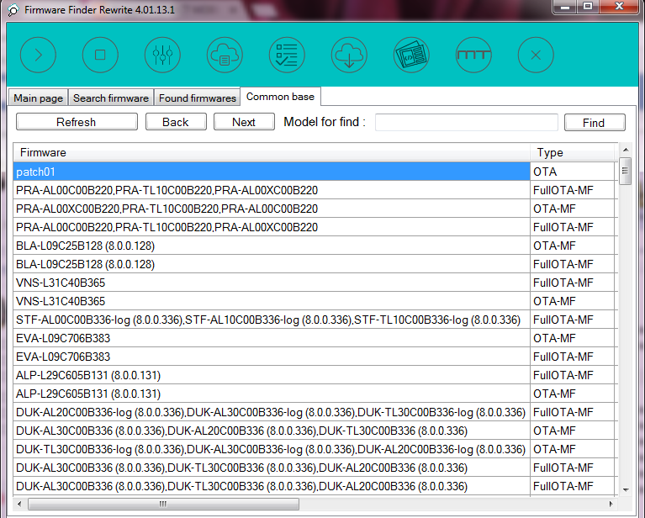Select the Common base tab
The image size is (645, 518).
coord(281,97)
